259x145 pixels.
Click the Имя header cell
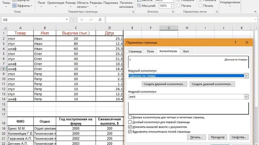pyautogui.click(x=45, y=33)
